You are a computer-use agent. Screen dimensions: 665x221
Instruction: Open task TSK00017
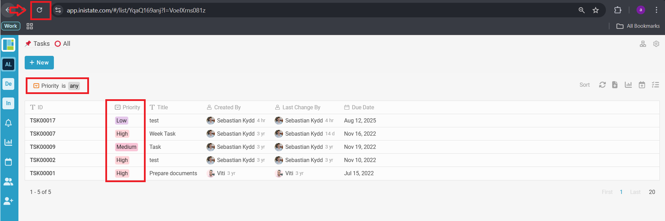(43, 120)
